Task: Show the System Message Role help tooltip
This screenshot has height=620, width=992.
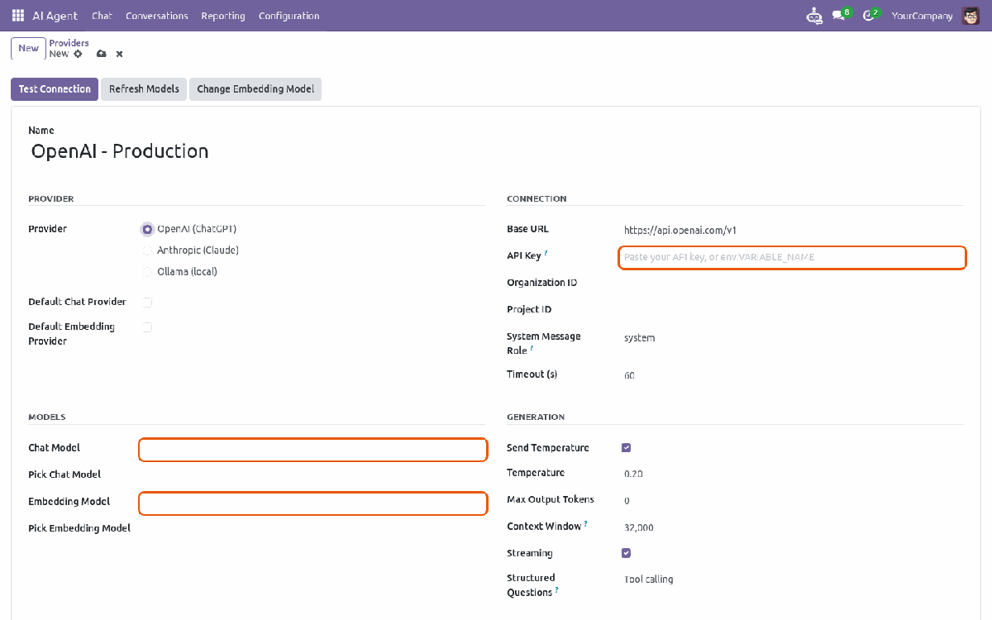Action: (x=532, y=348)
